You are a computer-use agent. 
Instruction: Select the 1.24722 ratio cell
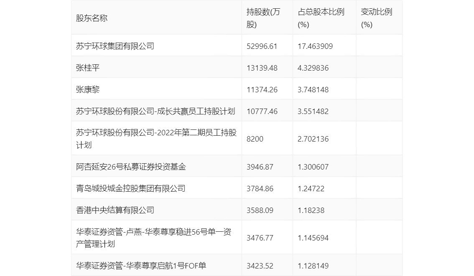pos(311,188)
